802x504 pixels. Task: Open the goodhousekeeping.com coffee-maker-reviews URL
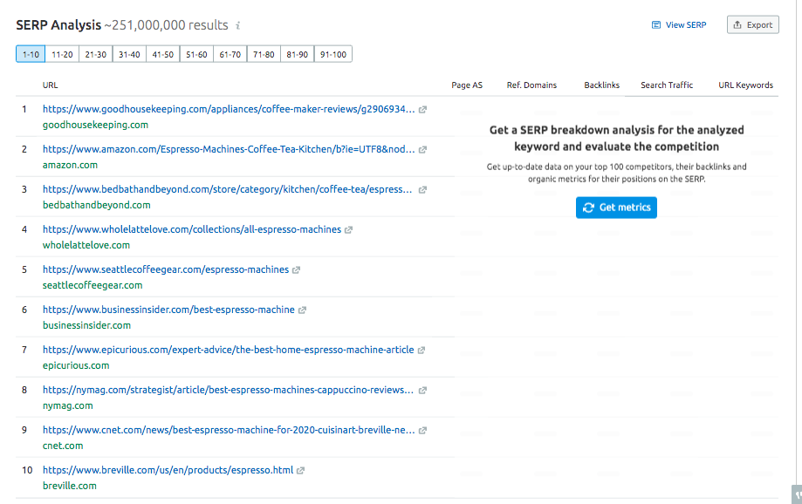pos(229,109)
